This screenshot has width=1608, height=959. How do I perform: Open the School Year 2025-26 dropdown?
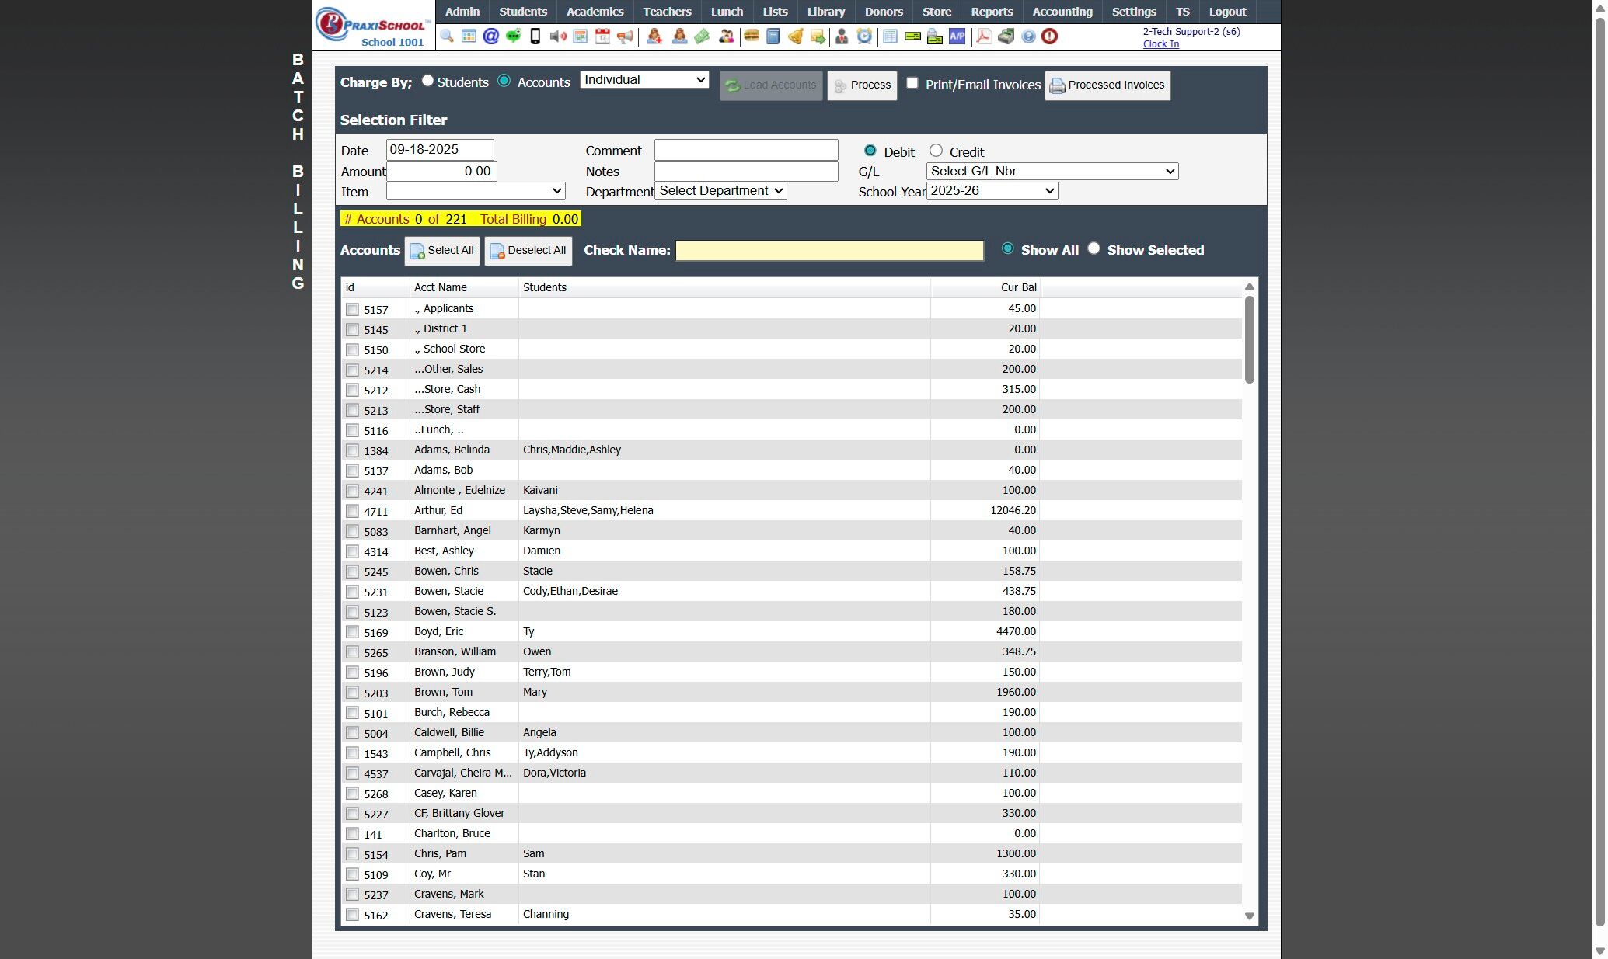pos(992,191)
